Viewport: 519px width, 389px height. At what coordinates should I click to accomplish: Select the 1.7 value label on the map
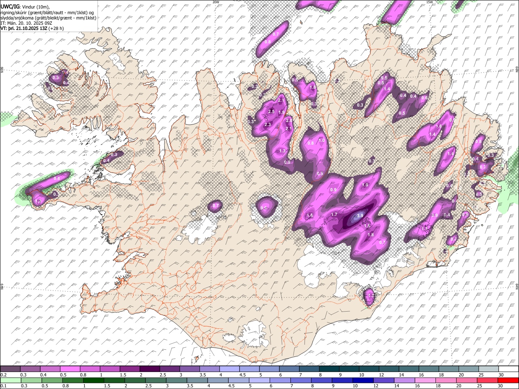334,214
